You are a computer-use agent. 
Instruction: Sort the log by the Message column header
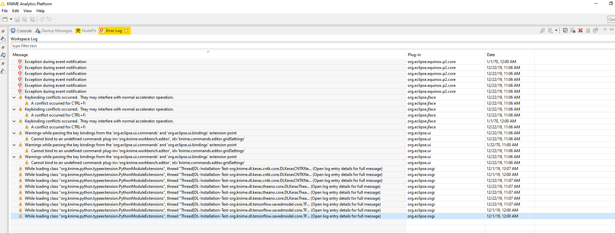[208, 55]
